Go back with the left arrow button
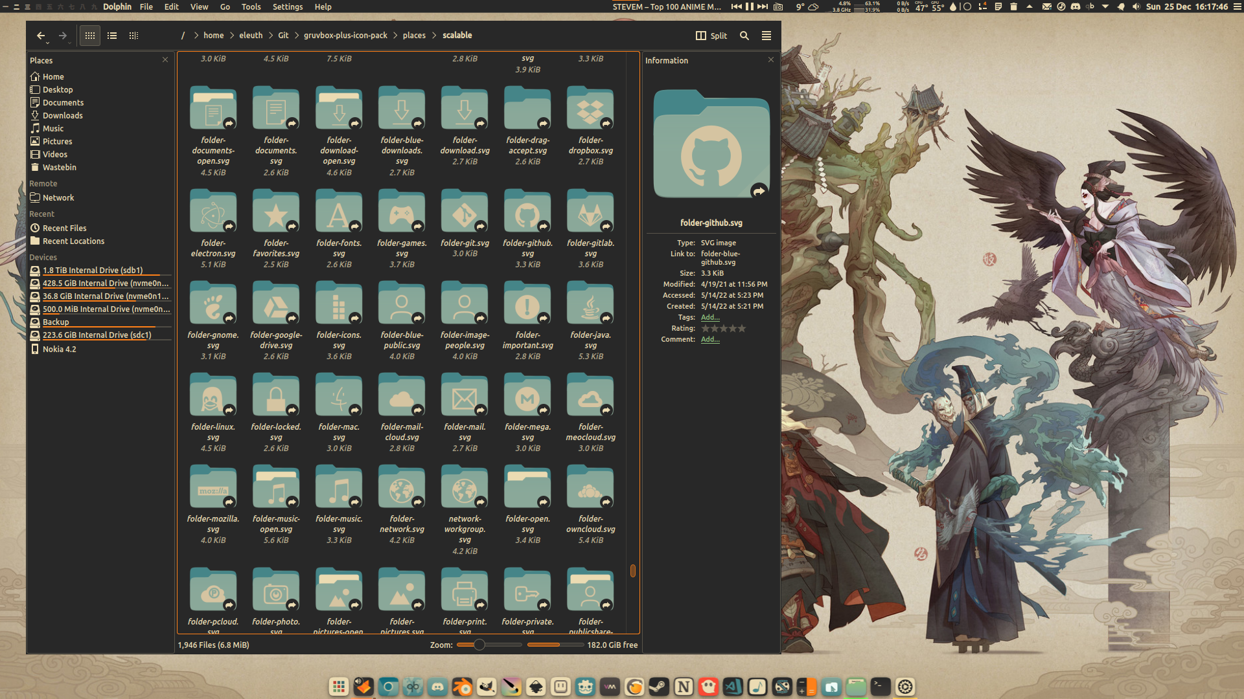 [41, 36]
